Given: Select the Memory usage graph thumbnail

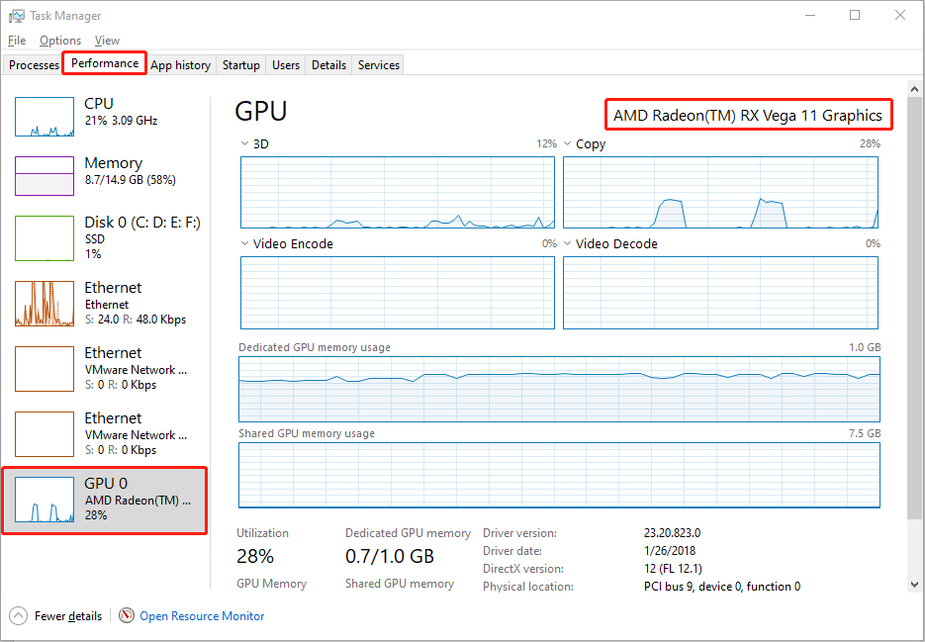Looking at the screenshot, I should pos(45,176).
